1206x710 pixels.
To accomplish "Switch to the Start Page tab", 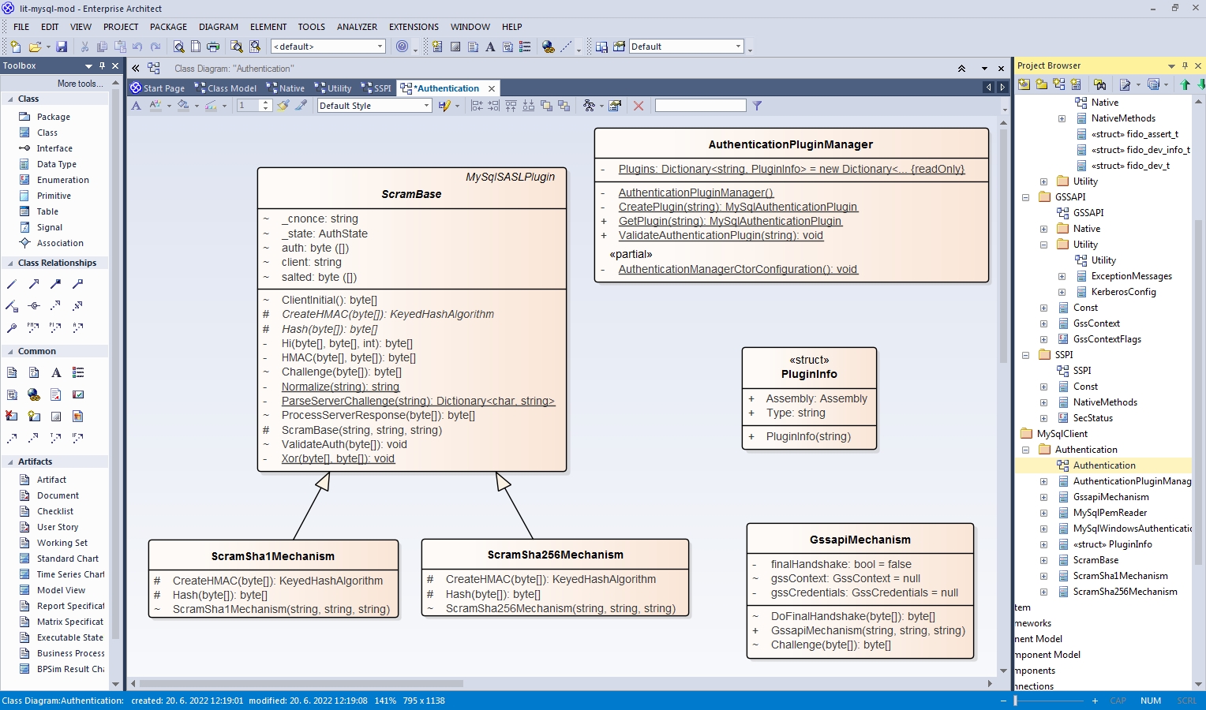I will pos(157,88).
